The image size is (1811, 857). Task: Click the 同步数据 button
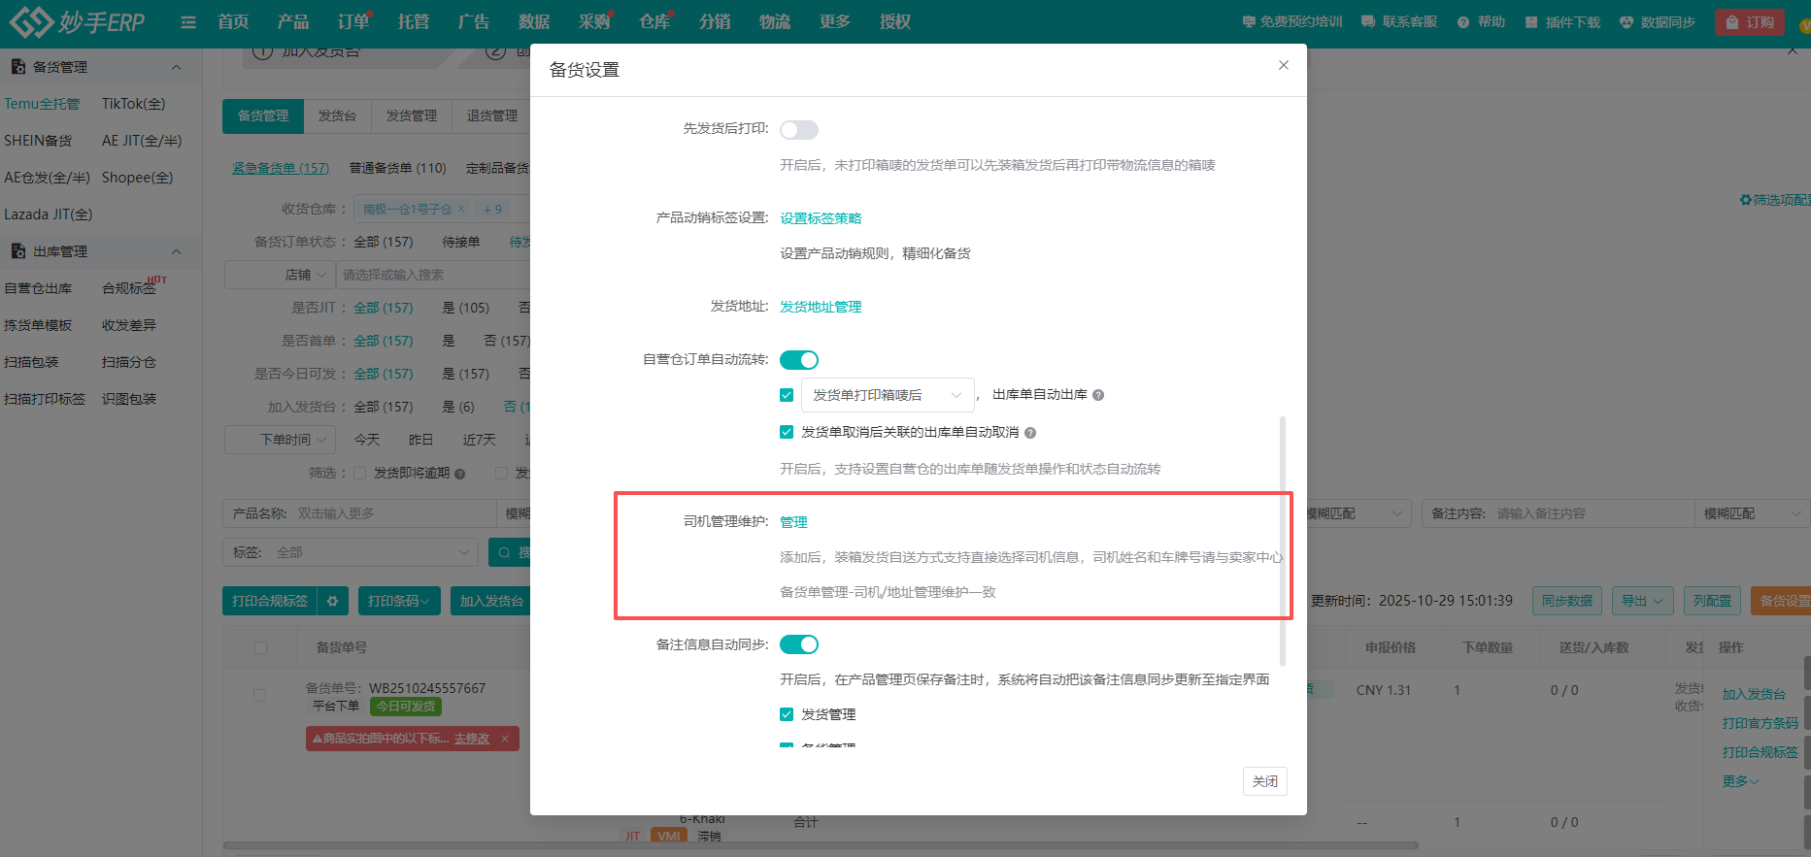click(1567, 601)
